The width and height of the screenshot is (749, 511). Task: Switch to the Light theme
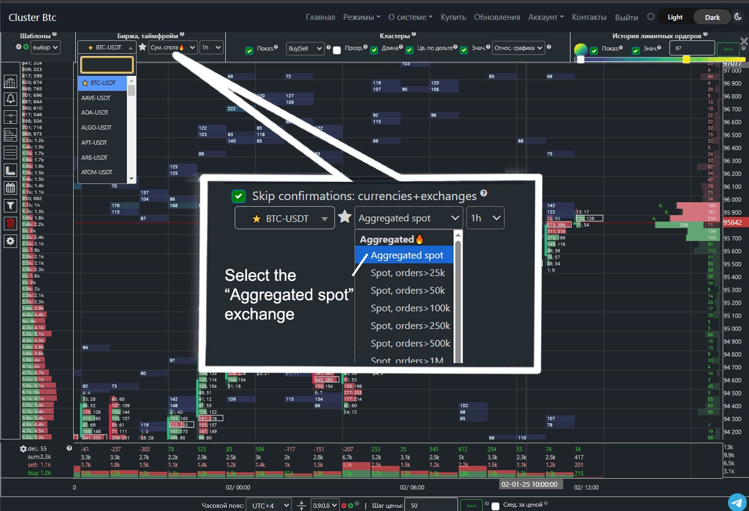tap(675, 17)
